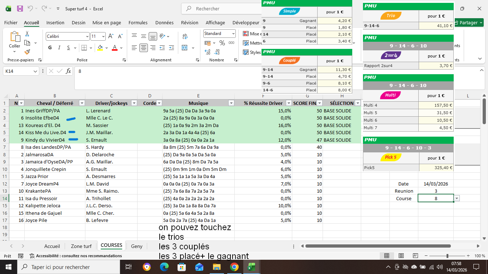This screenshot has width=488, height=274.
Task: Open Task View on the taskbar
Action: (129, 267)
